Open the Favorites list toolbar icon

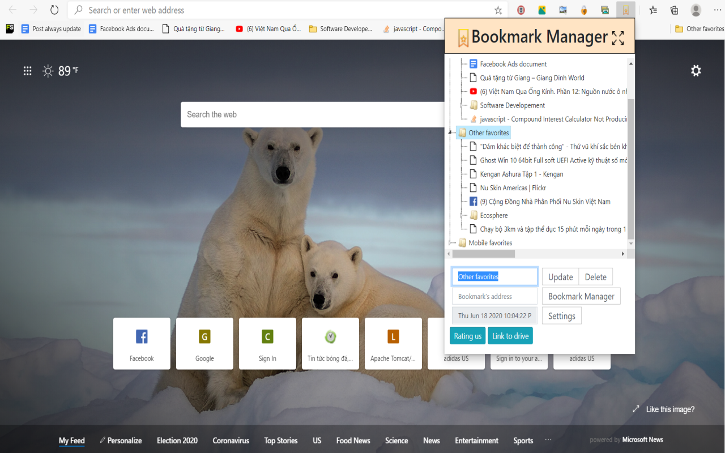click(653, 10)
